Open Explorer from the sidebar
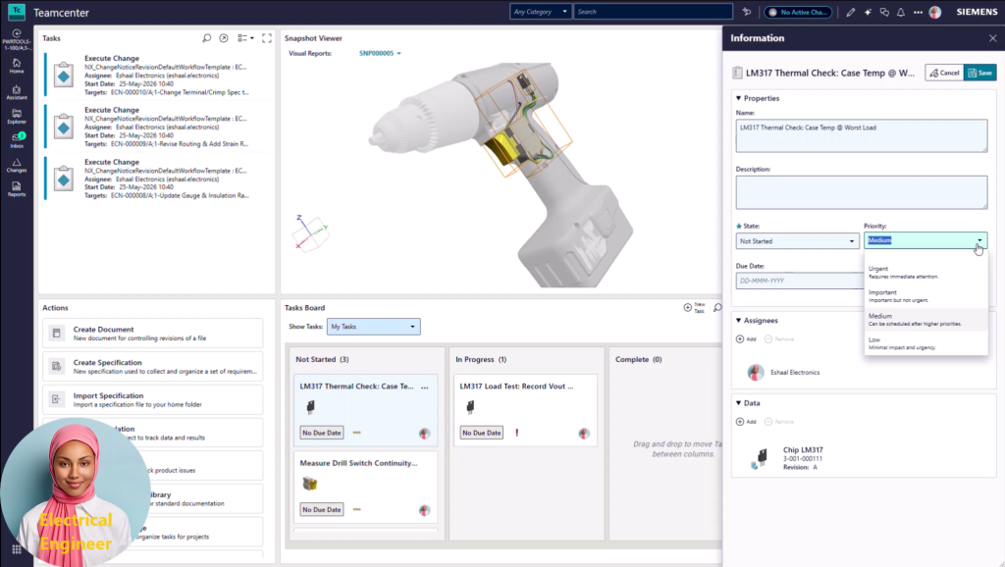Viewport: 1005px width, 567px height. click(17, 116)
